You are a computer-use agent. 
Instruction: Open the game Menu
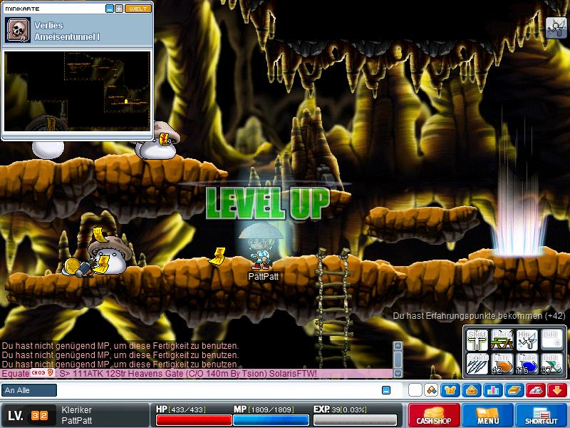pos(488,414)
